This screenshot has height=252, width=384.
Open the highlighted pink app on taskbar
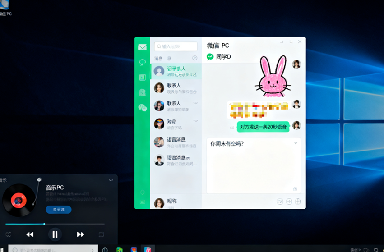click(x=148, y=249)
